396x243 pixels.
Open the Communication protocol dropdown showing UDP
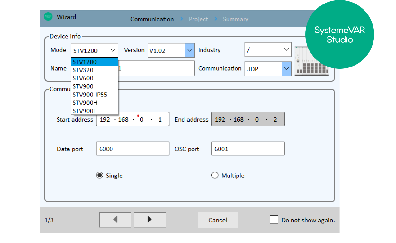[286, 69]
